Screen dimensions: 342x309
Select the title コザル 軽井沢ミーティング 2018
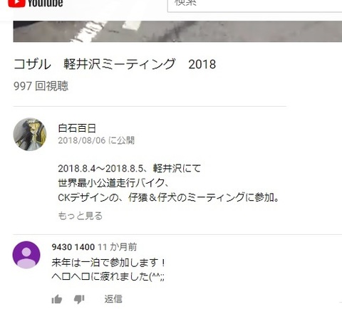pos(115,64)
